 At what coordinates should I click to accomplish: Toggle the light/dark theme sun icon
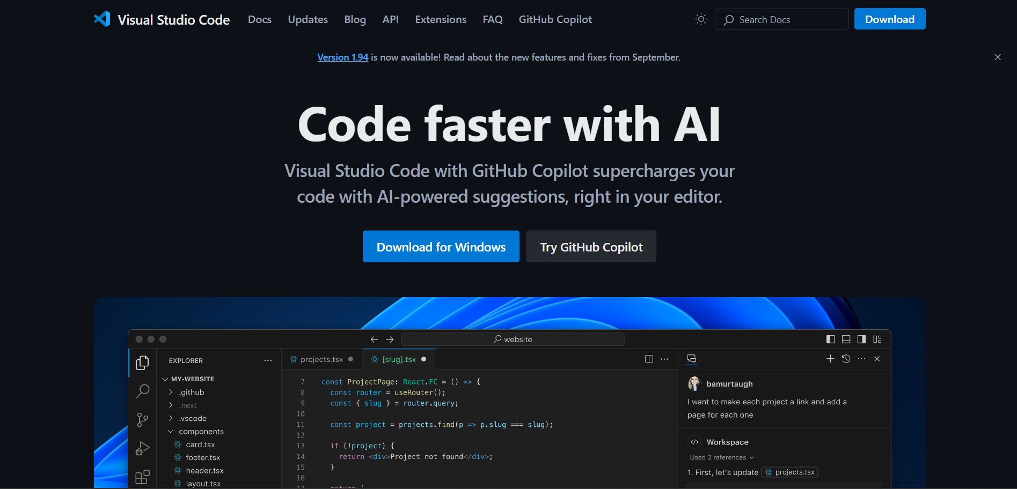(x=701, y=19)
